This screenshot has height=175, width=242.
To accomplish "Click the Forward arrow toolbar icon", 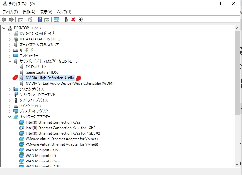I will (x=11, y=20).
